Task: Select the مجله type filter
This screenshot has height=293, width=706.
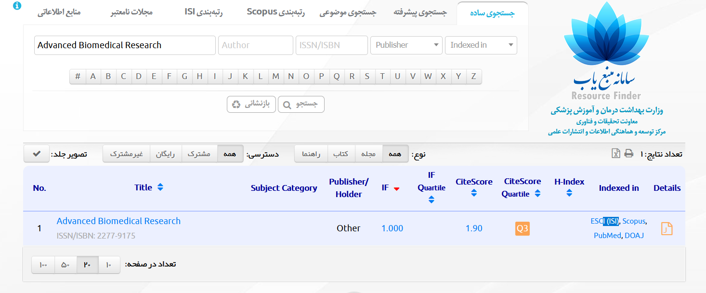Action: (368, 154)
